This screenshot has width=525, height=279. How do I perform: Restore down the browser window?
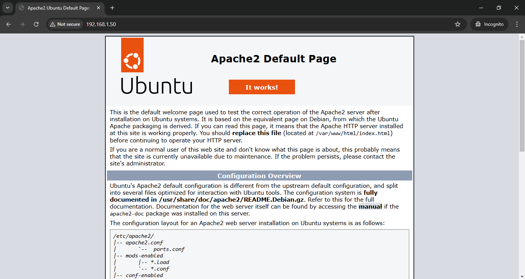tap(498, 8)
